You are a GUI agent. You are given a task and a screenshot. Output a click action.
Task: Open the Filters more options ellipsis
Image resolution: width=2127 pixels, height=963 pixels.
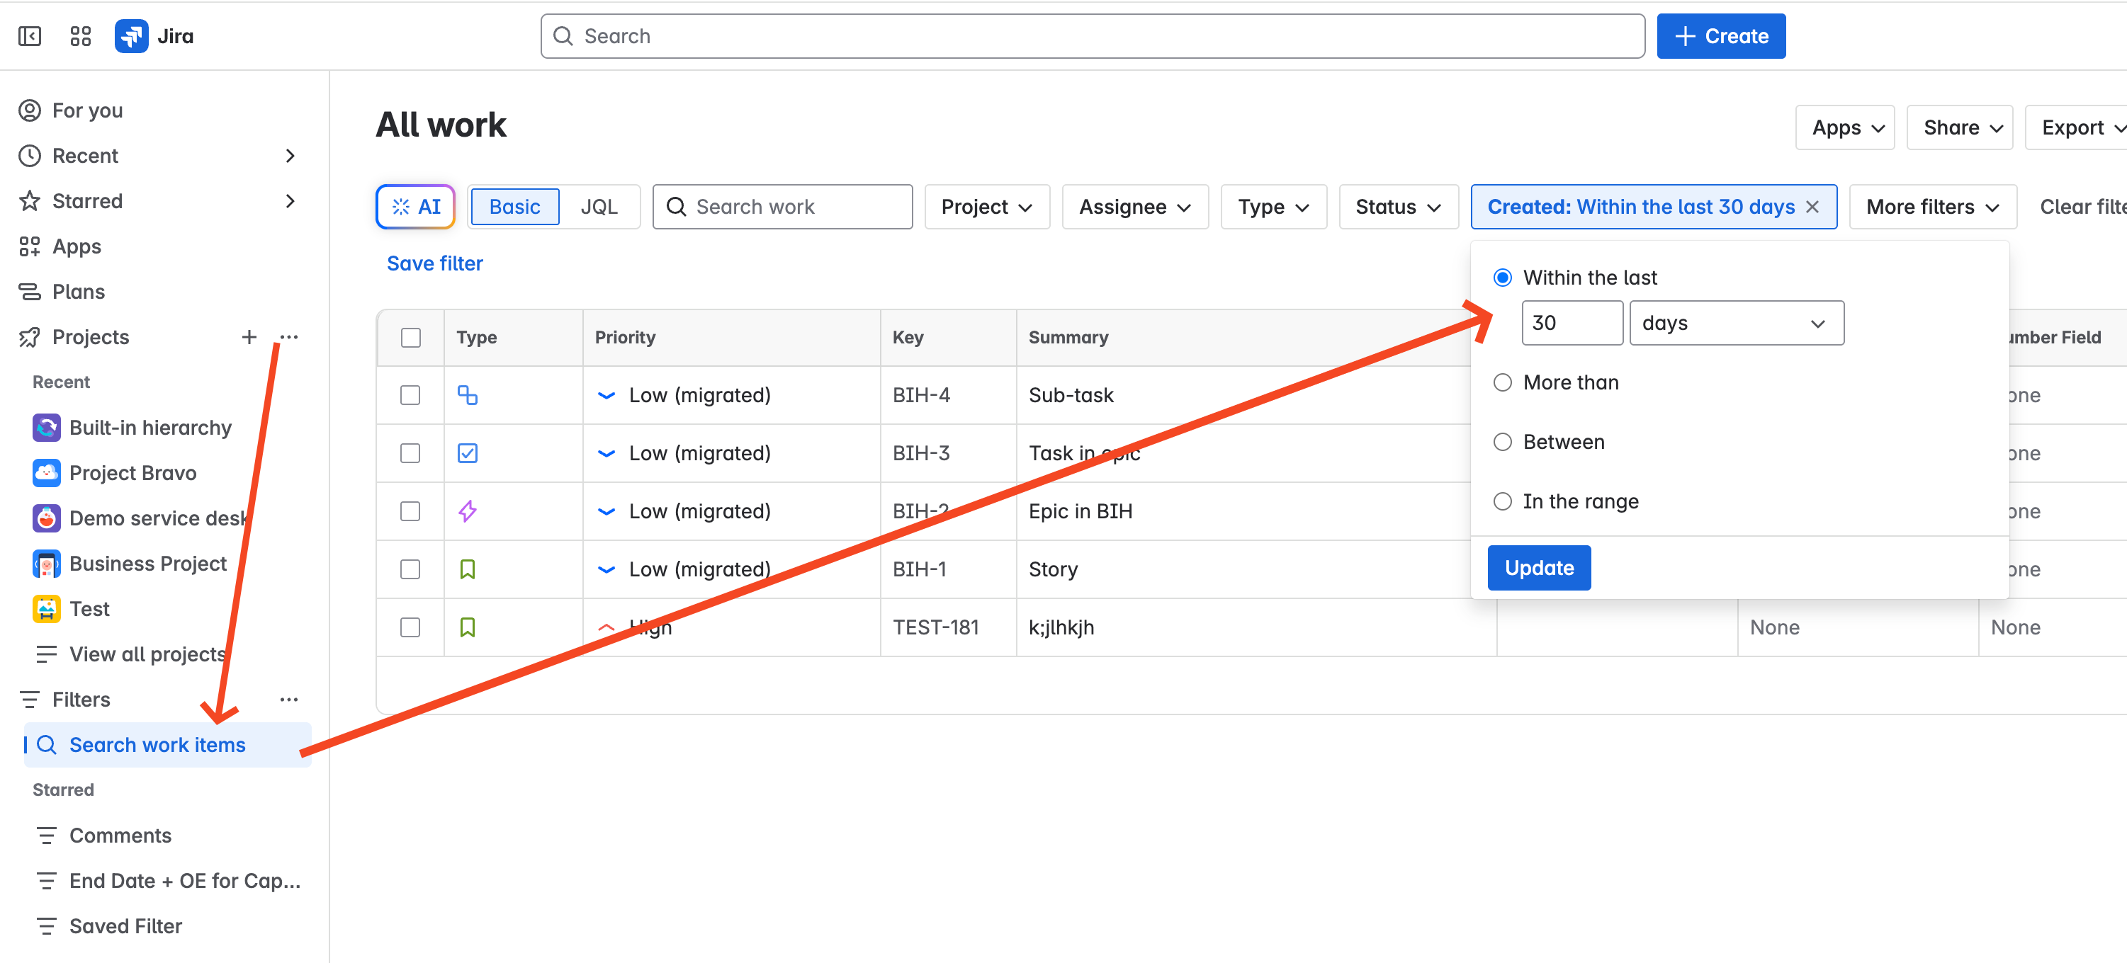[289, 699]
